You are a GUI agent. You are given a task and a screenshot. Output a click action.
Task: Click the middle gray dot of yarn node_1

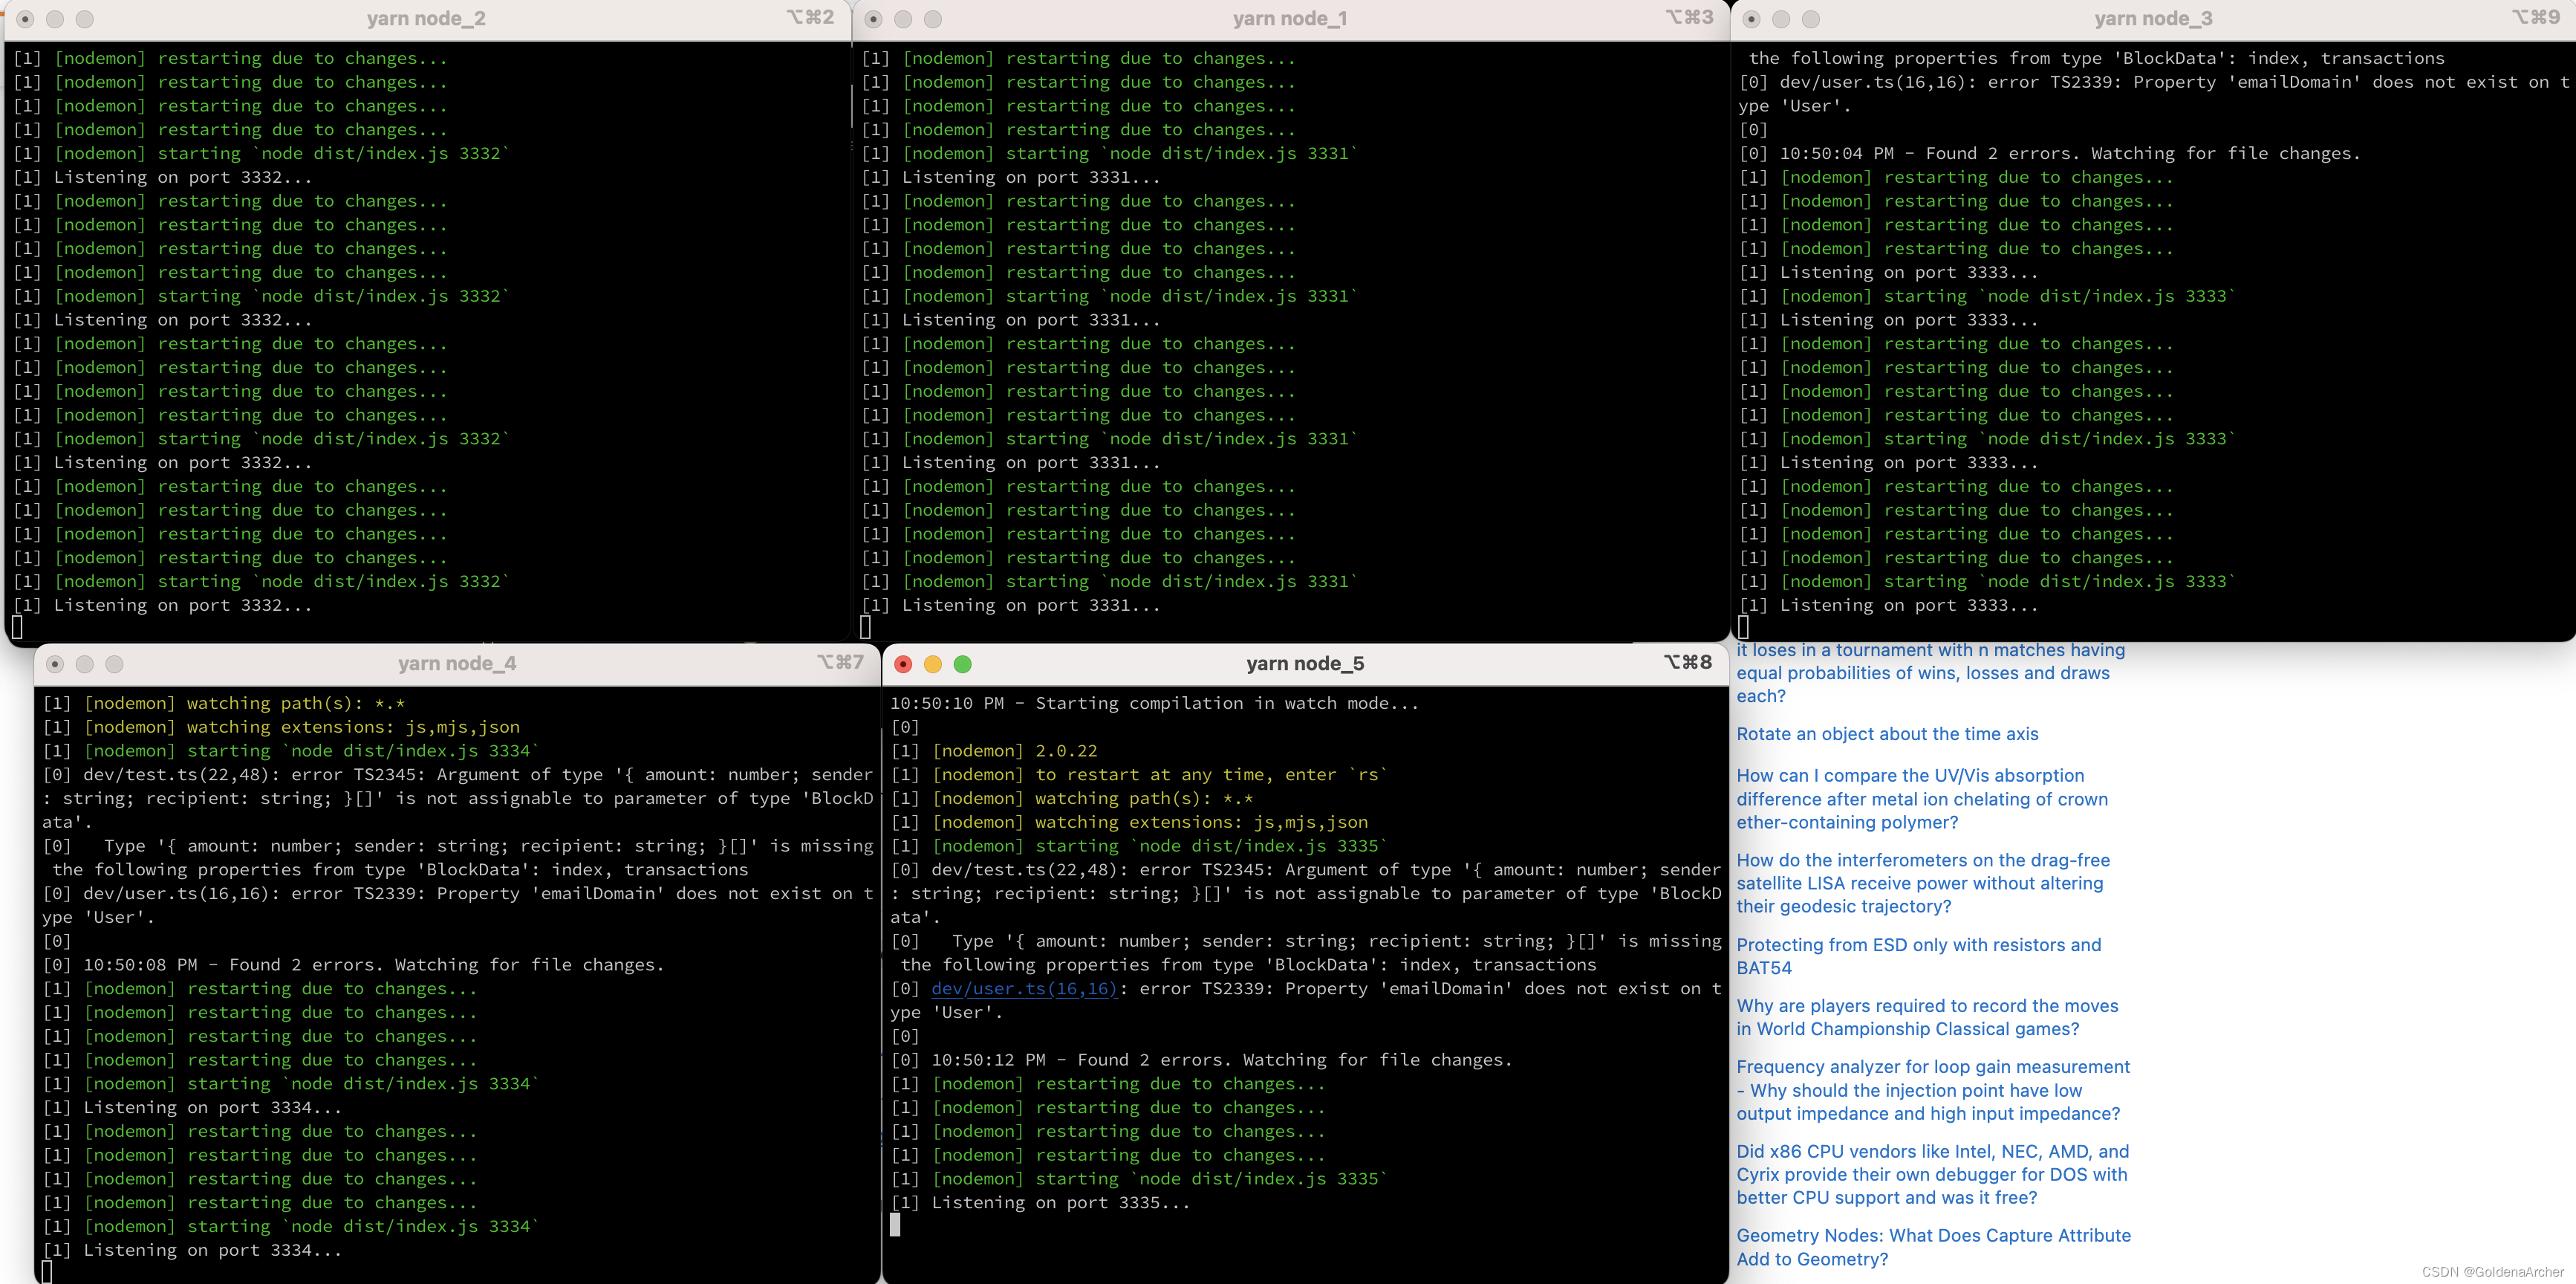coord(903,19)
